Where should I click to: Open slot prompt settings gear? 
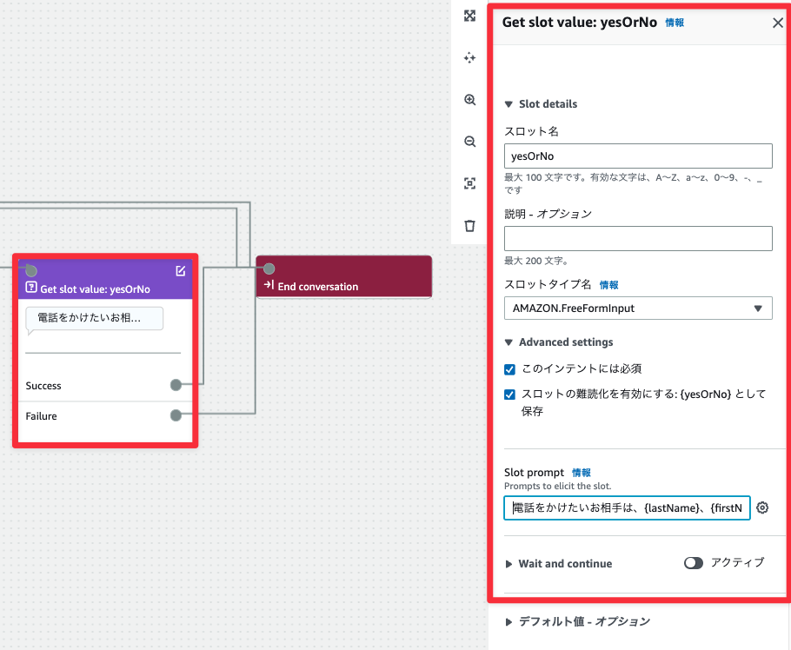pyautogui.click(x=762, y=507)
